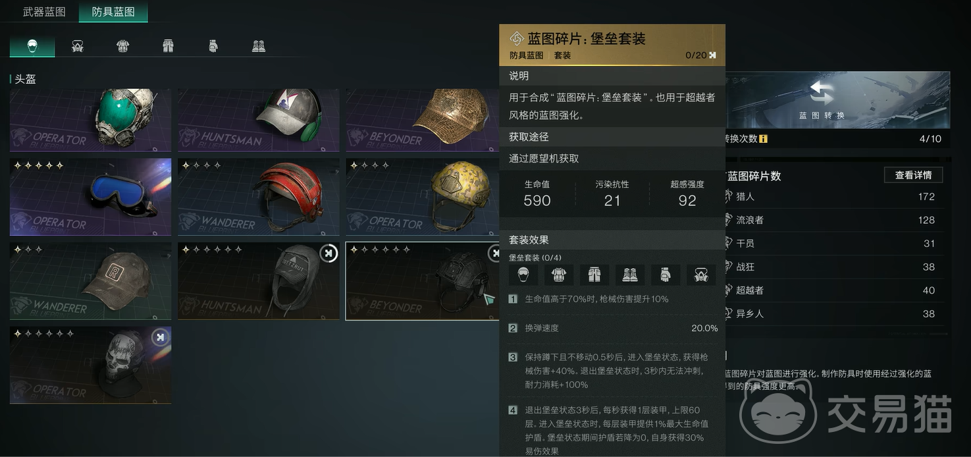Switch to the 防具蓝图 tab
Viewport: 971px width, 457px height.
tap(113, 12)
